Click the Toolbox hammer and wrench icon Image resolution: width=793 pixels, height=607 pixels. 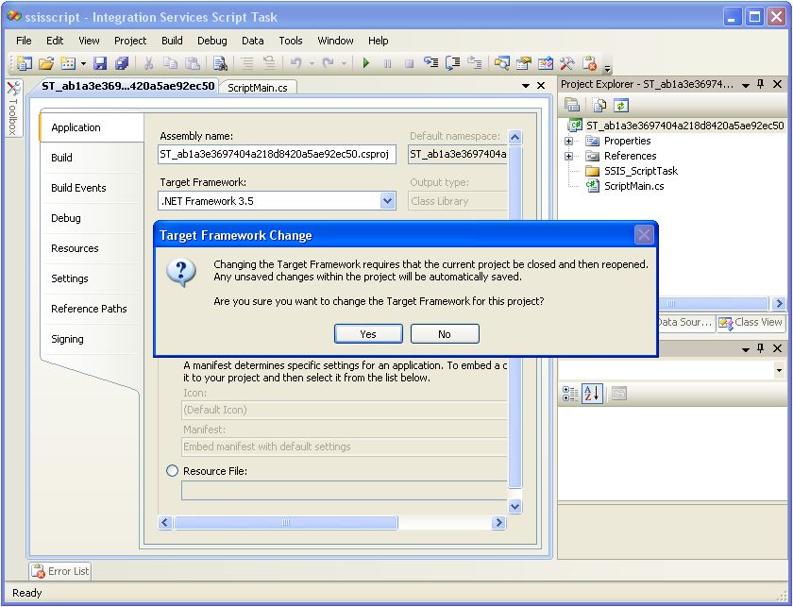tap(567, 63)
